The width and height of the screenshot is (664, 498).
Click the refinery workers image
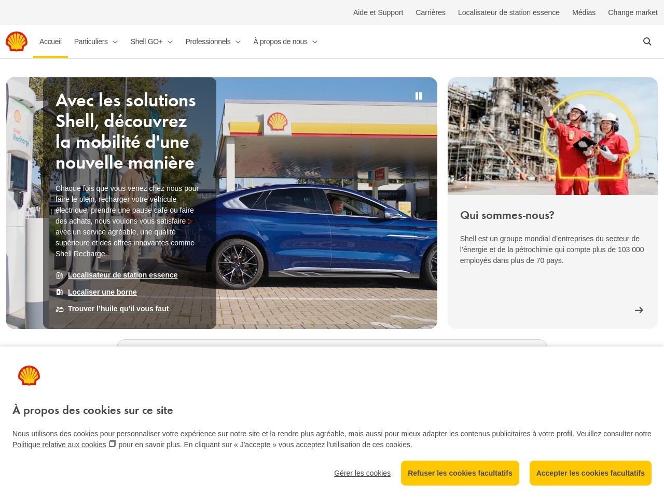tap(552, 136)
